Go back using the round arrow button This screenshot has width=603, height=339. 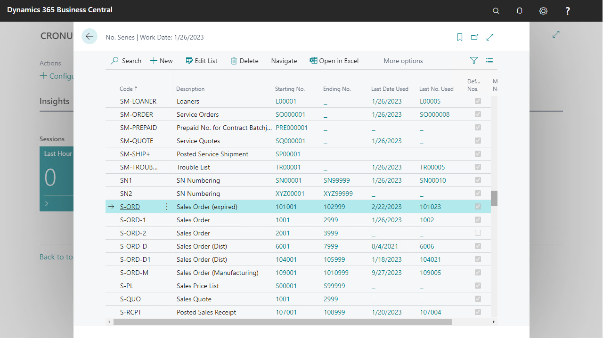pyautogui.click(x=90, y=36)
